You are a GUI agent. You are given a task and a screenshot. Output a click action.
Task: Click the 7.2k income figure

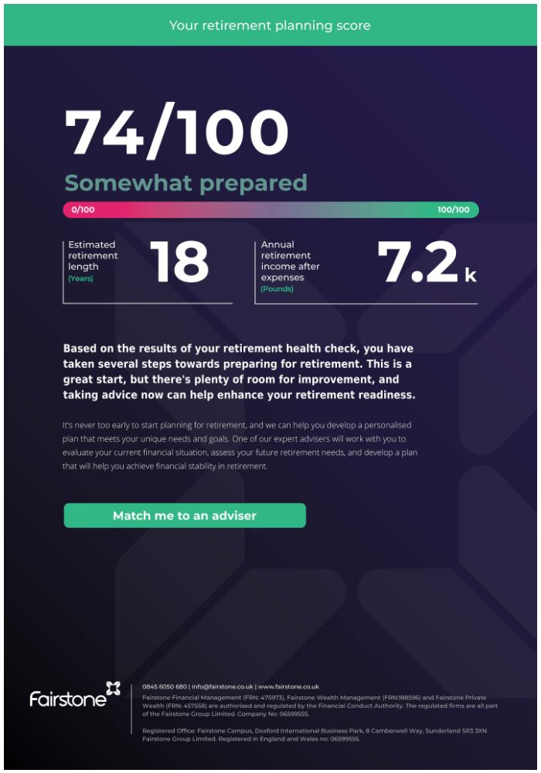427,262
